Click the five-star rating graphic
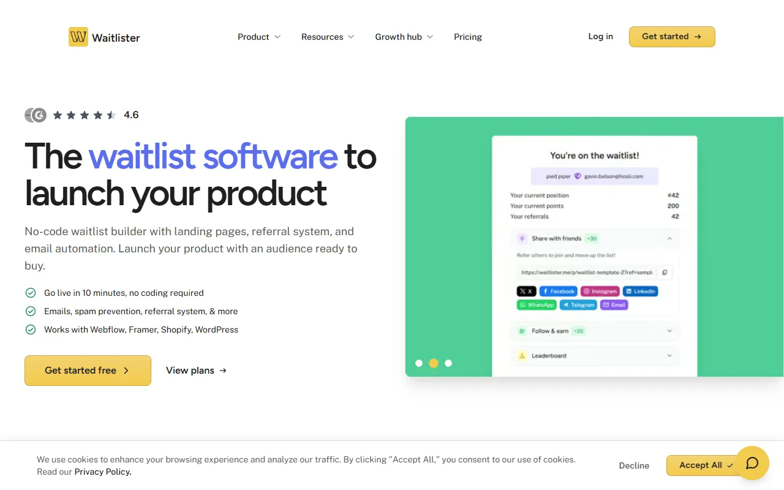The image size is (784, 490). [x=85, y=115]
